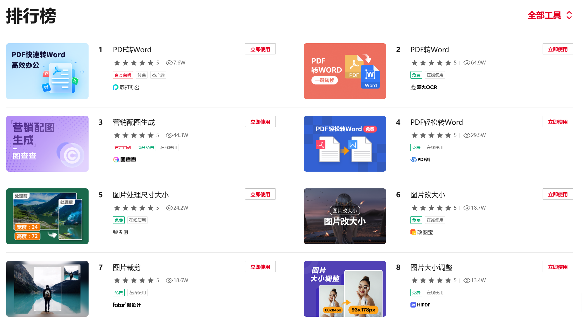Open the blue PDF轻松转Word thumbnail
Image resolution: width=582 pixels, height=324 pixels.
coord(345,144)
